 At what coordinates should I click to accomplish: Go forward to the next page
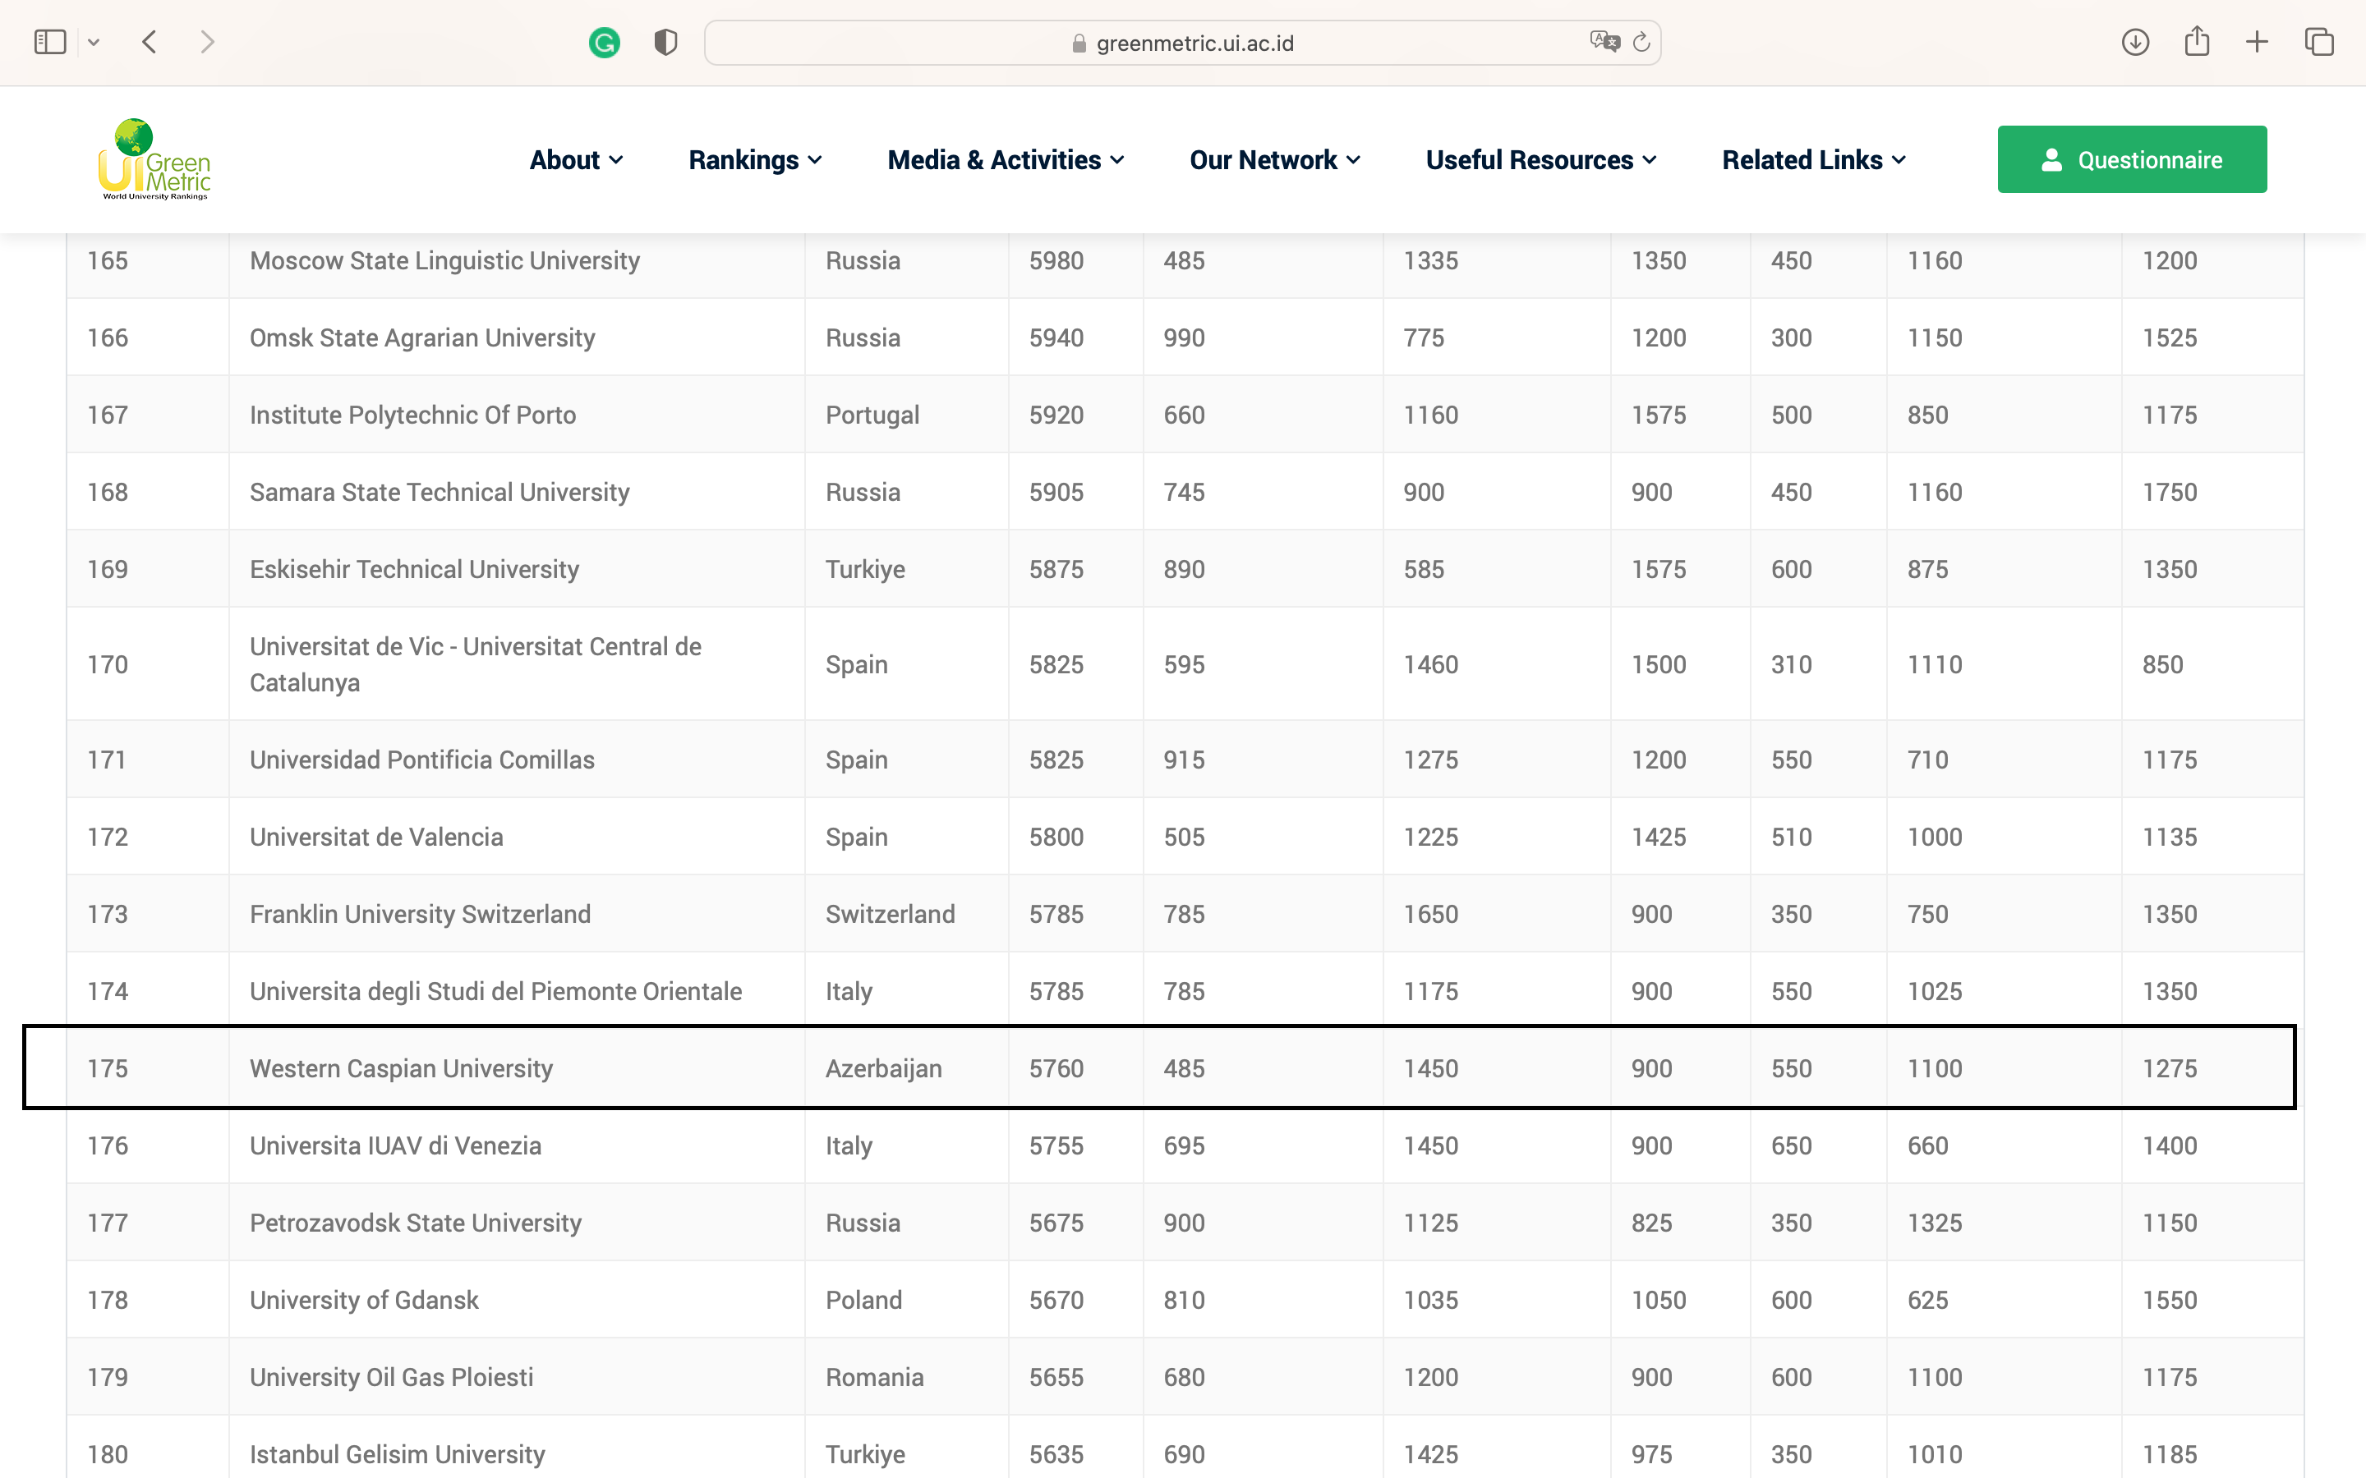pos(206,42)
